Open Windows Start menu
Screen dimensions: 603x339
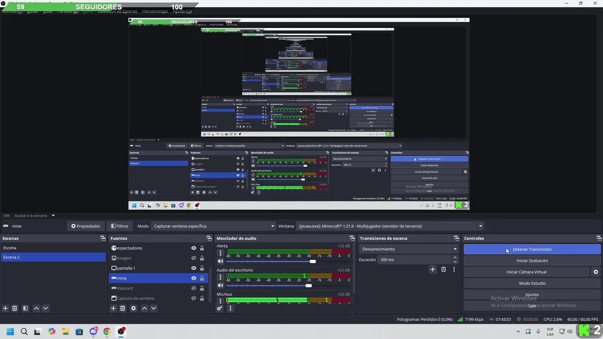pos(10,331)
